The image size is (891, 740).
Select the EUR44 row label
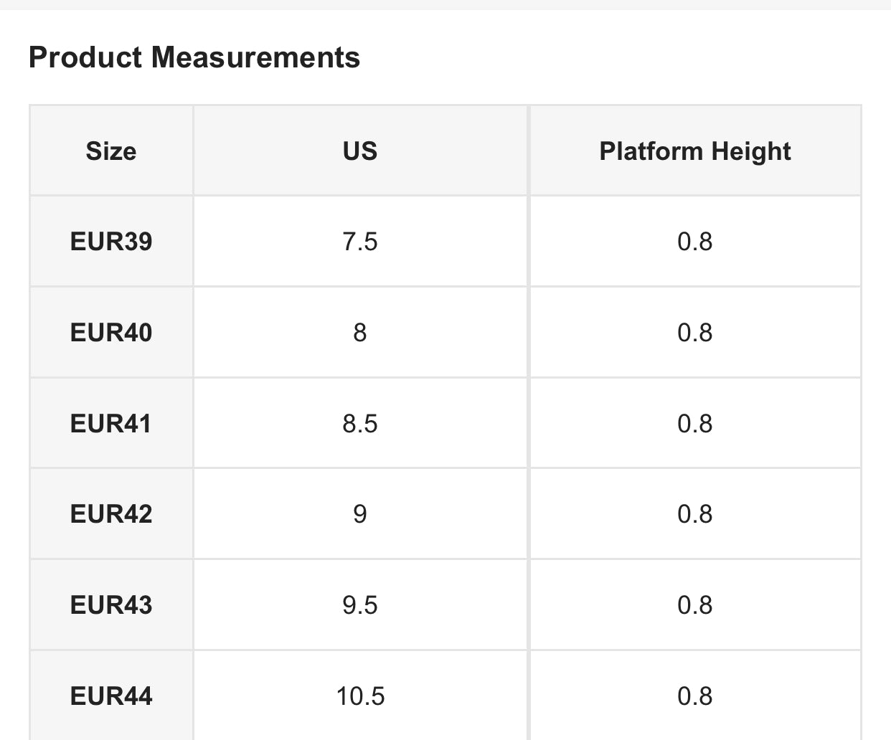pos(111,696)
